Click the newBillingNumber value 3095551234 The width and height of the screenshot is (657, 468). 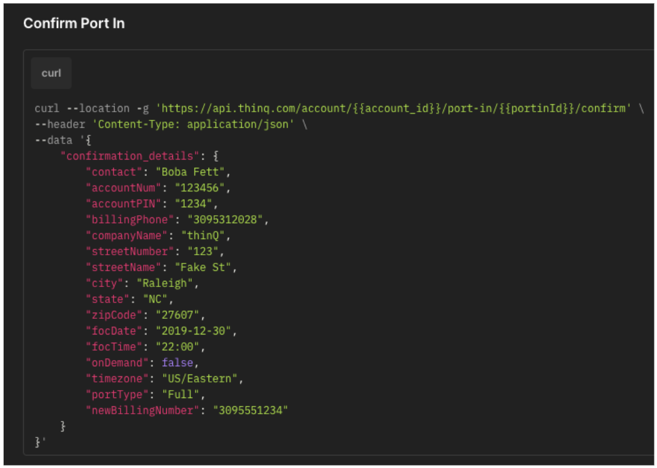[x=250, y=410]
